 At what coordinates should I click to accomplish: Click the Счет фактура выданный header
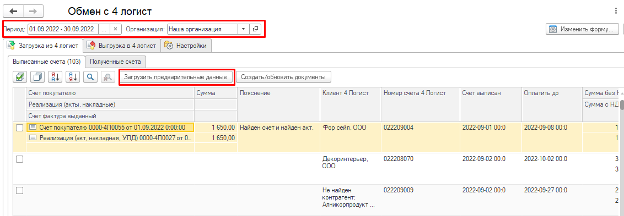pos(110,116)
